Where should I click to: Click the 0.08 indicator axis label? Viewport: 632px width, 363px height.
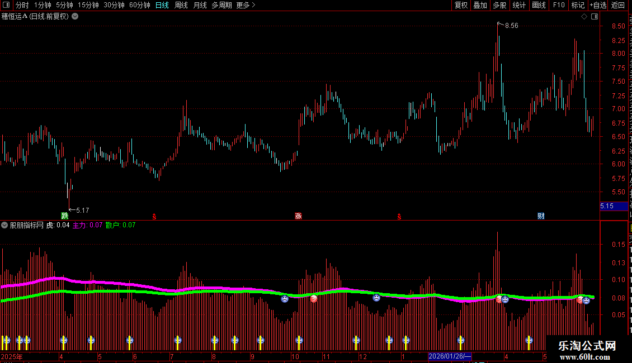pyautogui.click(x=618, y=298)
